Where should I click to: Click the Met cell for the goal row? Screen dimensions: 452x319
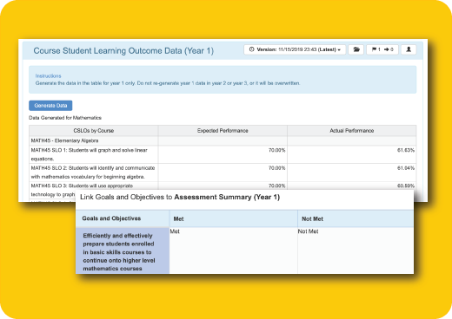click(x=234, y=251)
